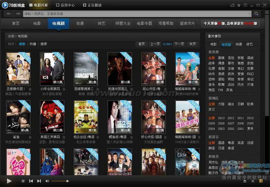This screenshot has width=270, height=187.
Task: Open the skin icon in title bar
Action: [239, 5]
